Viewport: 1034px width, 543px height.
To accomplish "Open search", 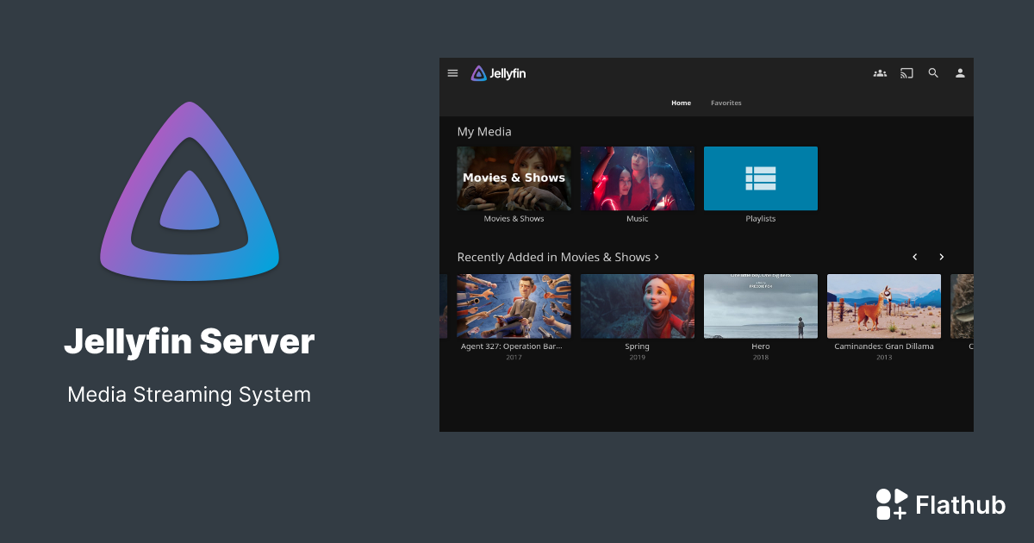I will click(933, 73).
